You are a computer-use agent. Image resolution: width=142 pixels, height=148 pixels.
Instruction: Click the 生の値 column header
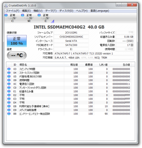[x=120, y=65]
